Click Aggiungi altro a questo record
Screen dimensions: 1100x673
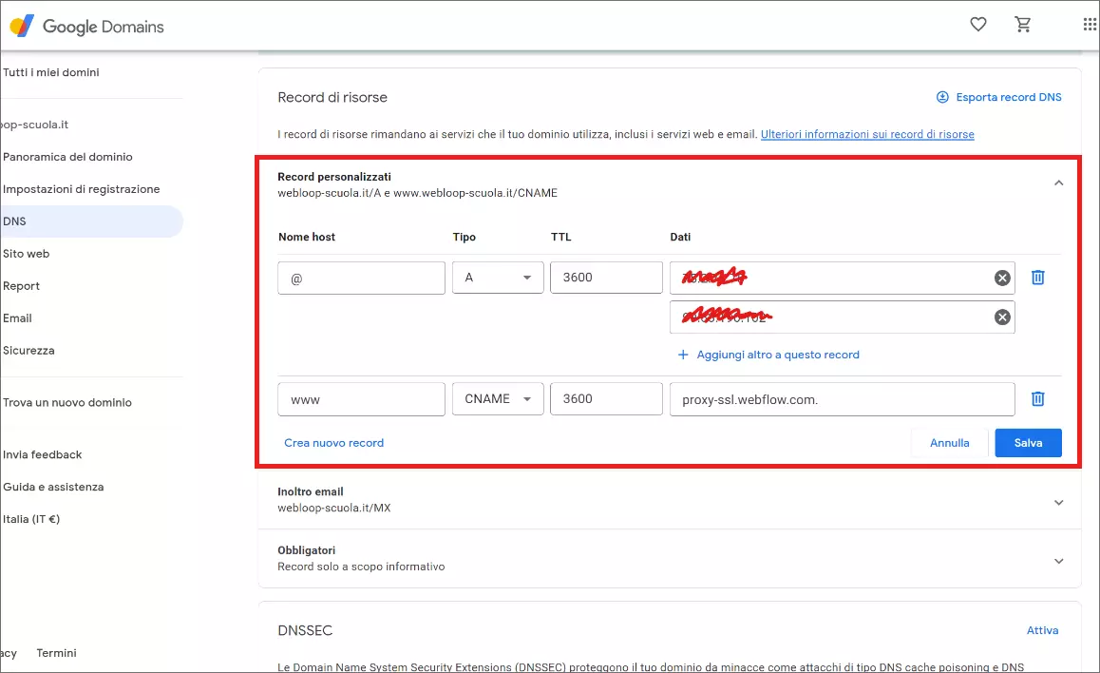click(777, 355)
